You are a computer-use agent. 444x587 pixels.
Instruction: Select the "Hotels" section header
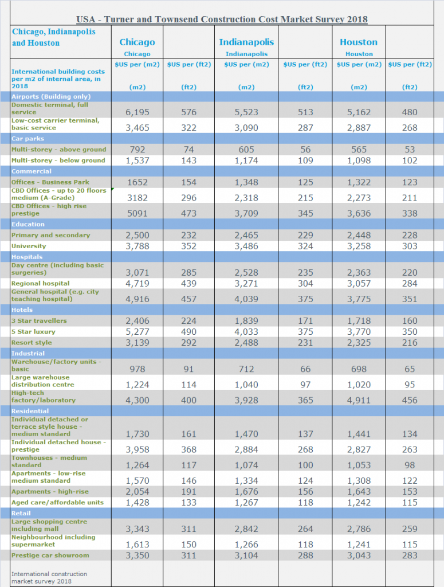coord(22,310)
